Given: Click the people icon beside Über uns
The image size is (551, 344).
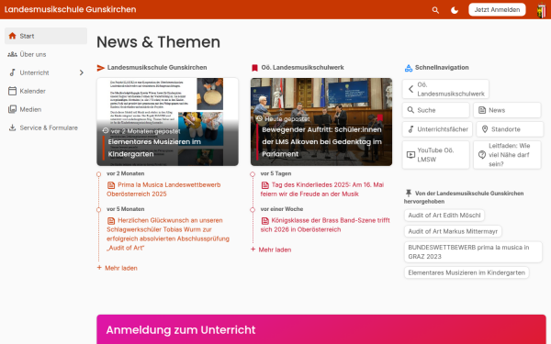Looking at the screenshot, I should [12, 54].
